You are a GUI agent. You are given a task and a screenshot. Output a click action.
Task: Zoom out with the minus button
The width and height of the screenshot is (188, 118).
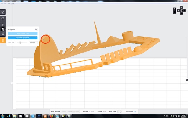[175, 12]
